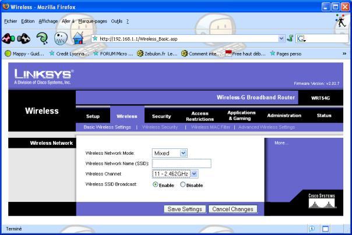Click the Google search box
Viewport: 352px width, 235px height.
click(x=326, y=39)
